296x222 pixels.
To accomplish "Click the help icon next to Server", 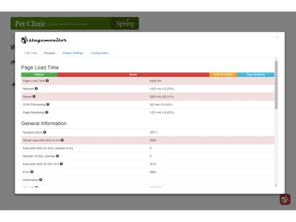I will [34, 96].
